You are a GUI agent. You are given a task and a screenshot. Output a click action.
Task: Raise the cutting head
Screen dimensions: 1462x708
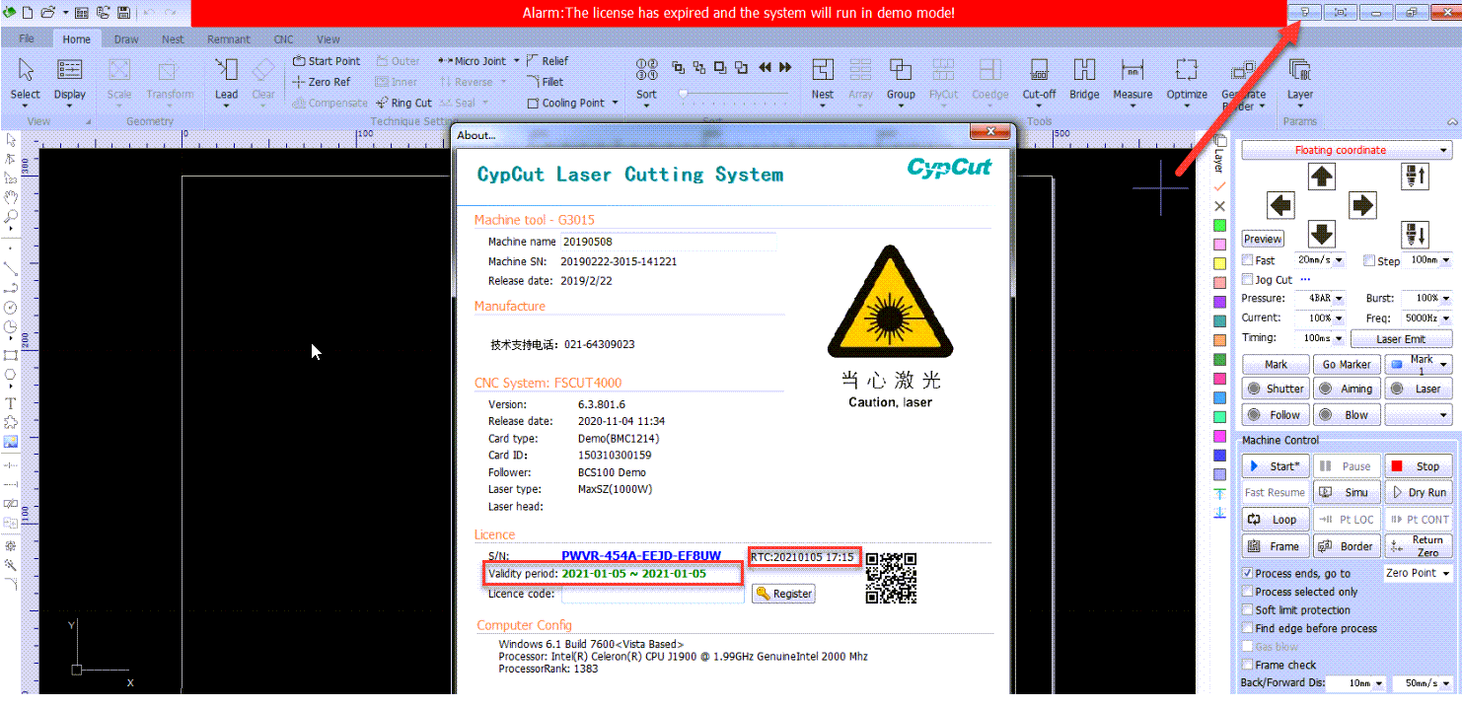[x=1416, y=177]
